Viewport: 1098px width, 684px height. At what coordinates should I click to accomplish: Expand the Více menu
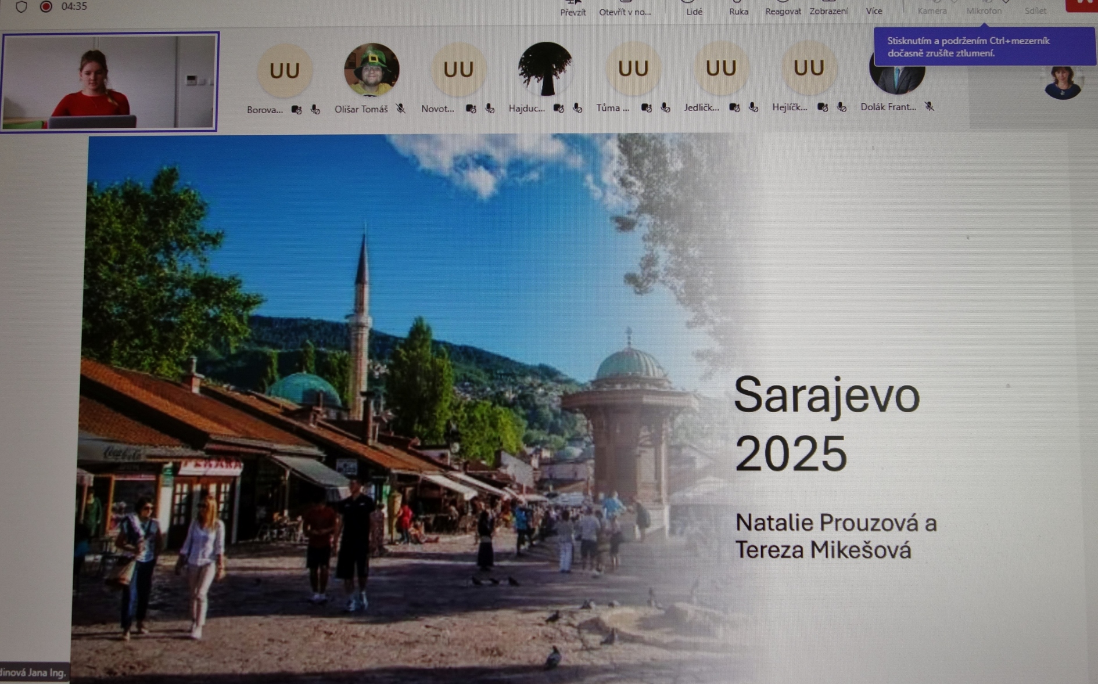click(874, 8)
